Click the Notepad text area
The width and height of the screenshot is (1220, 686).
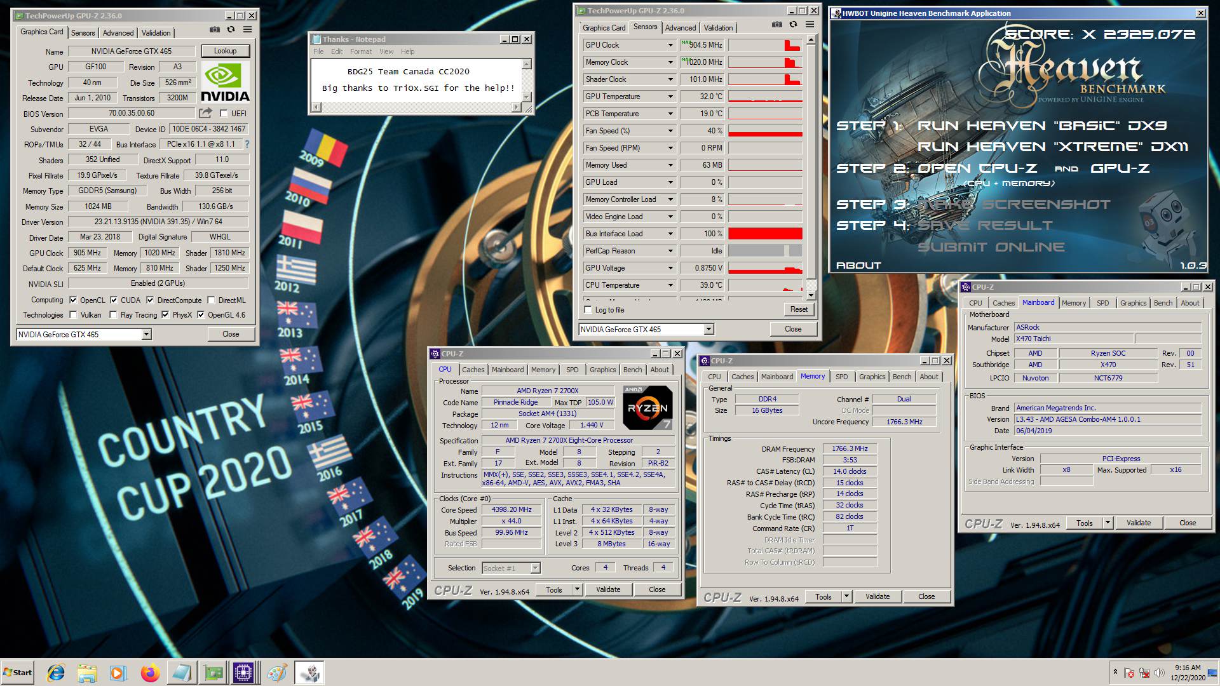pyautogui.click(x=417, y=80)
